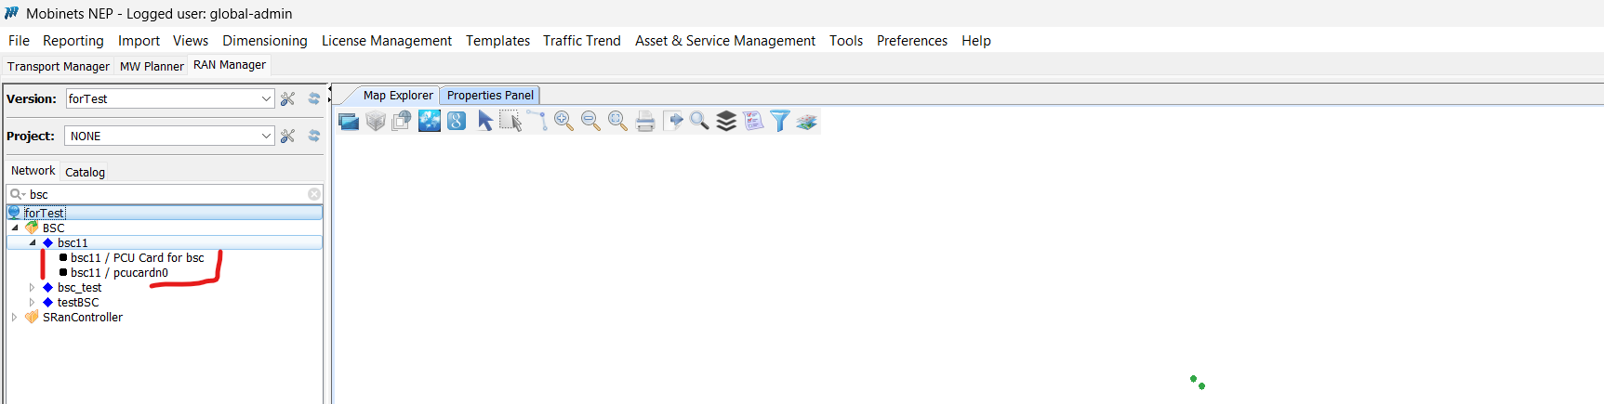This screenshot has height=404, width=1604.
Task: Click the world map icon
Action: coord(430,121)
